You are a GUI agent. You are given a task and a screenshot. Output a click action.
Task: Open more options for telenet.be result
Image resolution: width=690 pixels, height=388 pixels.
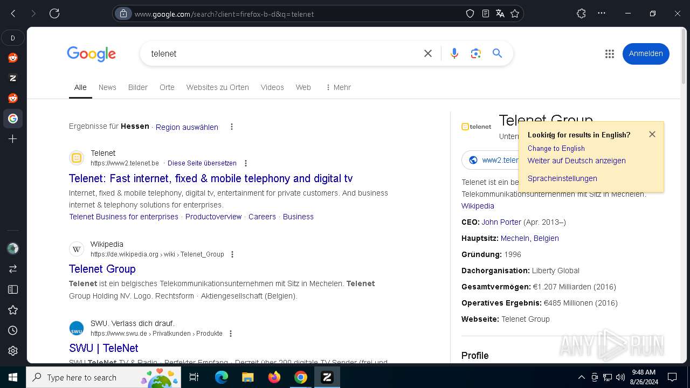click(x=246, y=163)
